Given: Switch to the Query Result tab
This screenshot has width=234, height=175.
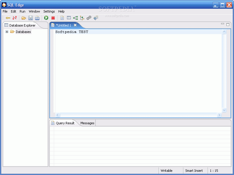Looking at the screenshot, I should [65, 123].
